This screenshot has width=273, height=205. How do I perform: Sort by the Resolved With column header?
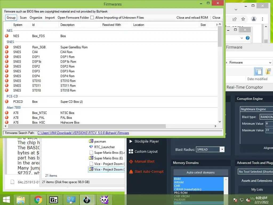pos(116,25)
